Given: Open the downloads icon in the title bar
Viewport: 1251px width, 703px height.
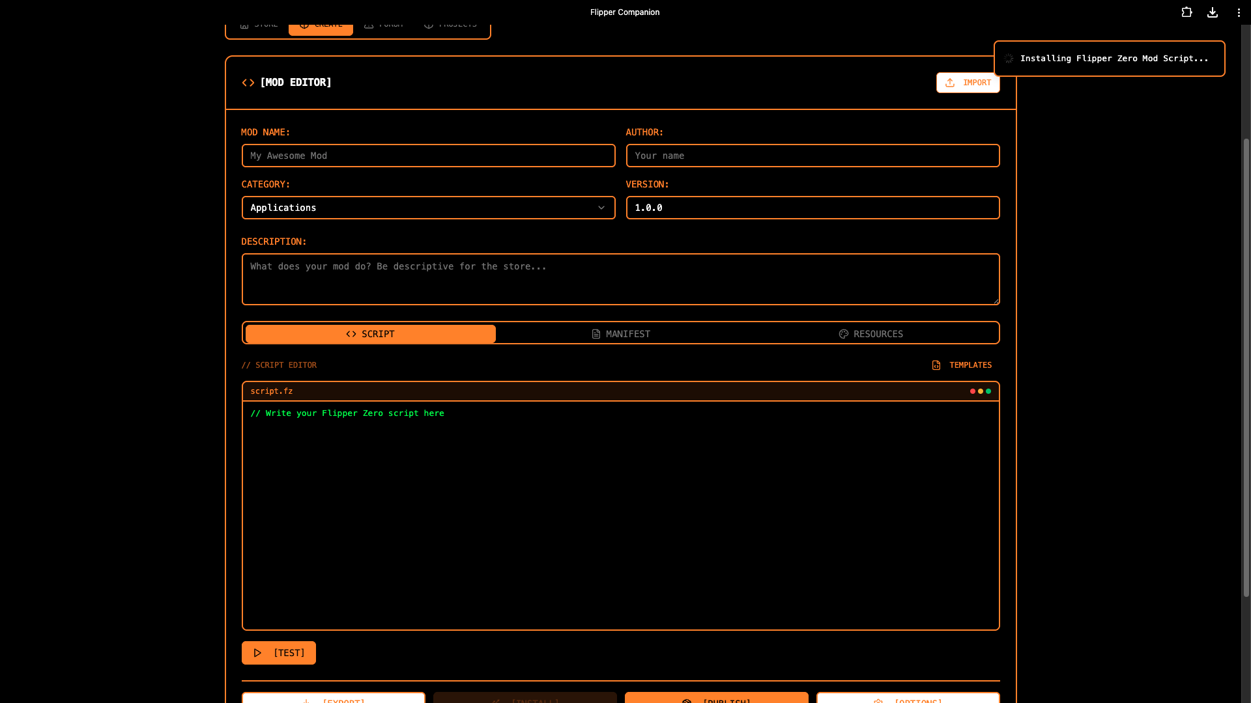Looking at the screenshot, I should point(1213,12).
